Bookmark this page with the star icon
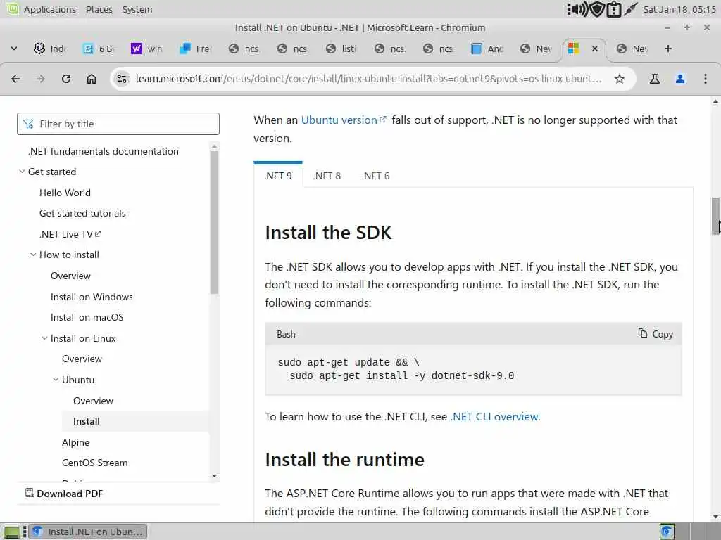 [x=620, y=79]
